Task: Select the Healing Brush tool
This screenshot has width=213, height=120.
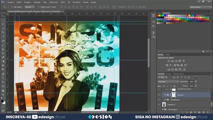Action: [3, 41]
